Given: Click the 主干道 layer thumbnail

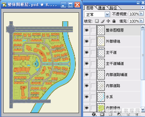Looking at the screenshot, I should click(101, 52).
